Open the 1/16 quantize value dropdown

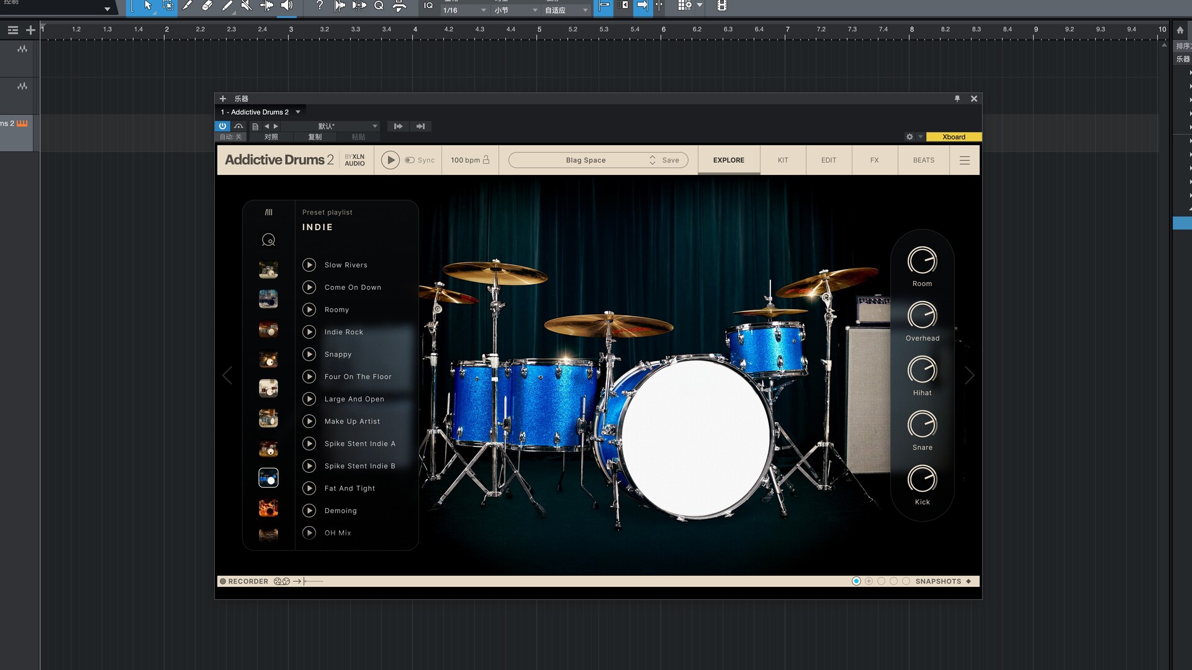click(x=464, y=11)
